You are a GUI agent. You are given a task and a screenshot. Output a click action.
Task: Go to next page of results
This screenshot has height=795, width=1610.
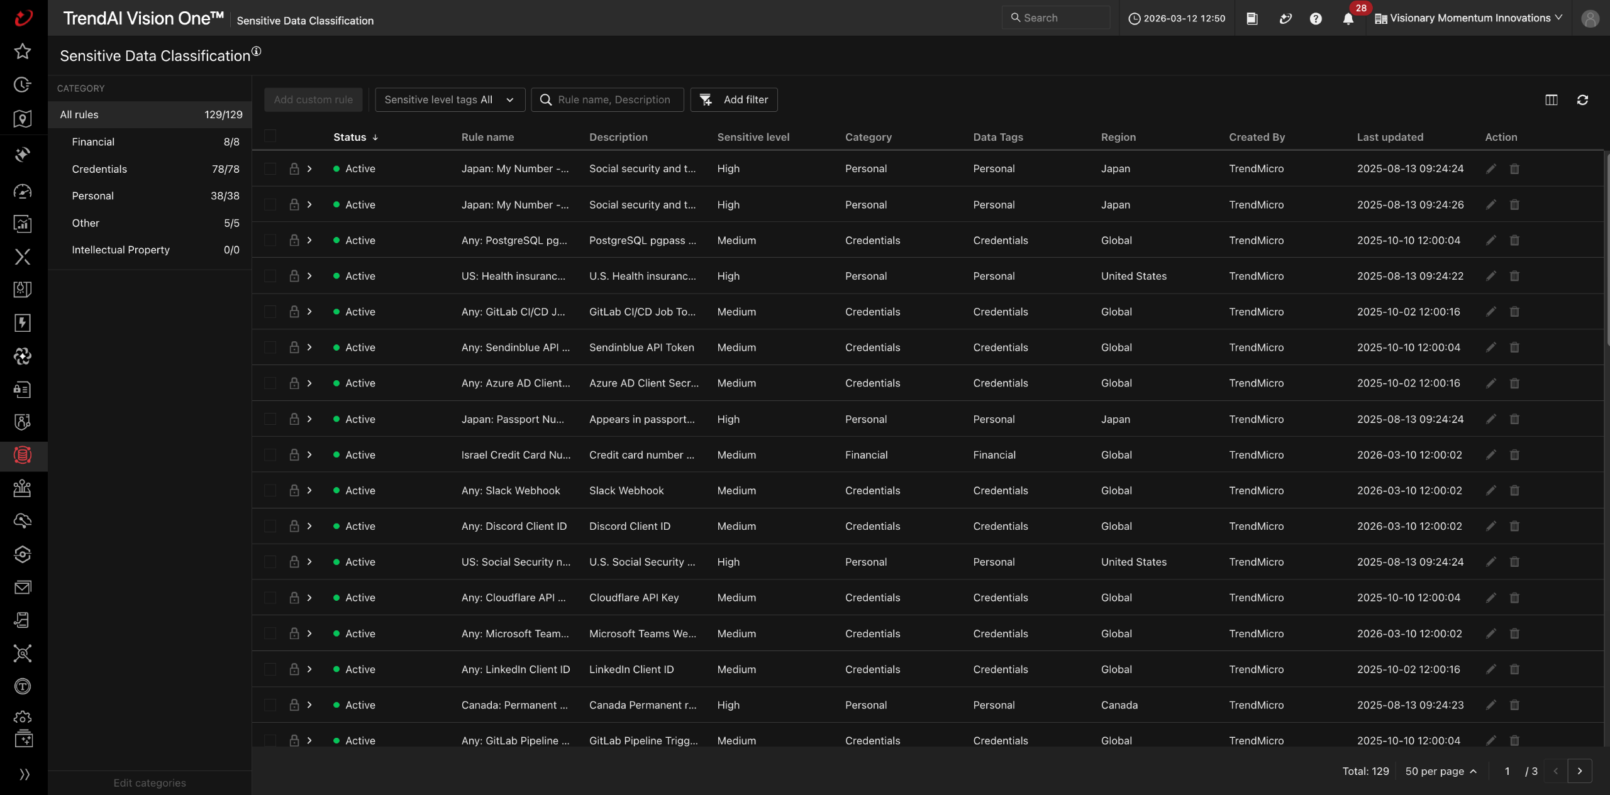1579,771
